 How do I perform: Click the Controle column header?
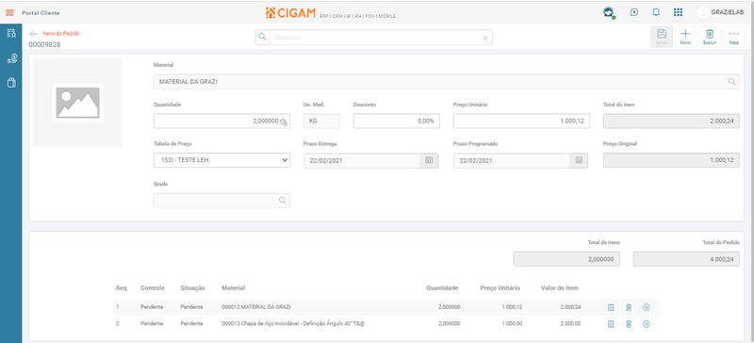coord(153,288)
